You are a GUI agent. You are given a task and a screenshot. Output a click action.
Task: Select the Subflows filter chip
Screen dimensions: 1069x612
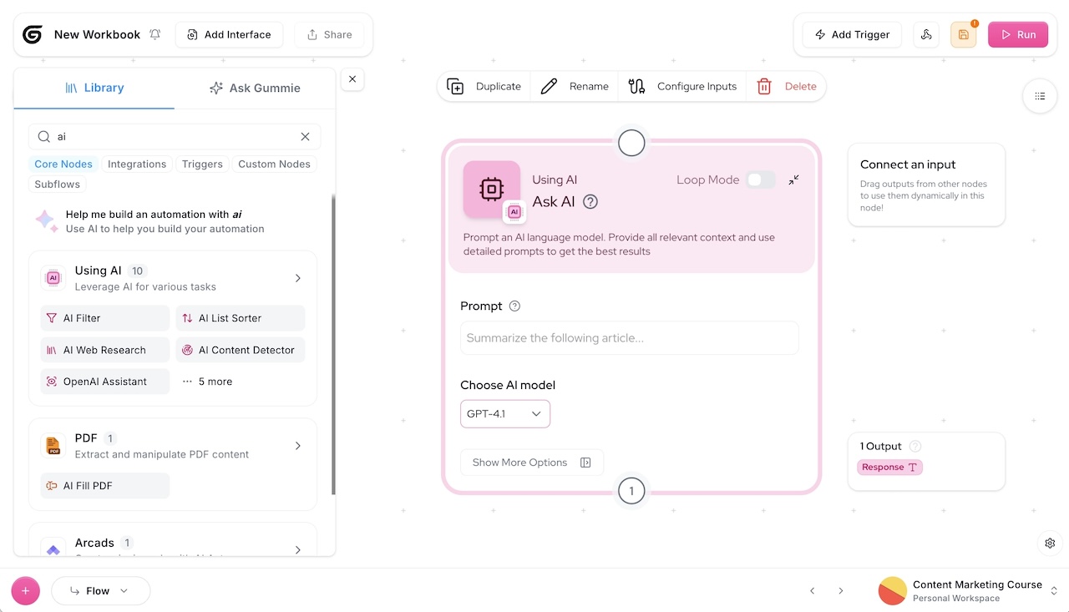point(58,184)
